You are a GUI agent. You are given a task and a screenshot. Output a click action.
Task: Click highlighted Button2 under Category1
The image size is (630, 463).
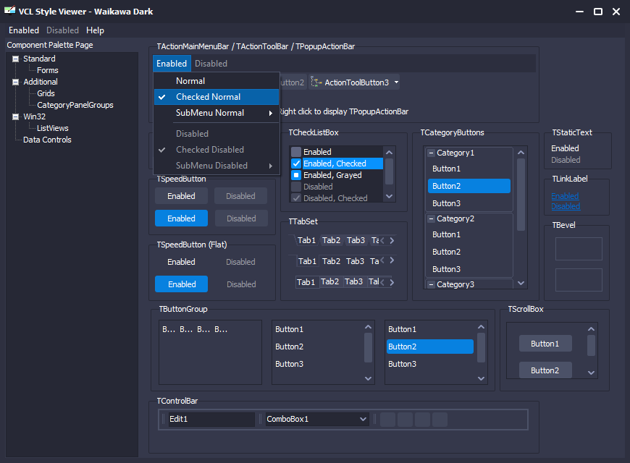(469, 186)
